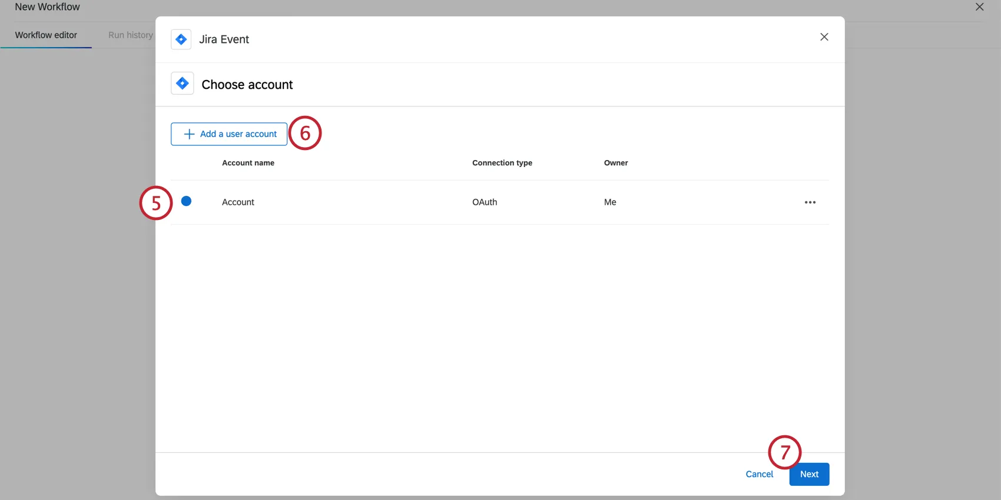Switch to the Workflow editor tab
Image resolution: width=1001 pixels, height=500 pixels.
46,35
